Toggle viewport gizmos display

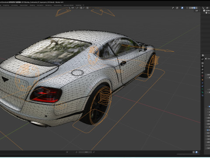click(x=177, y=8)
